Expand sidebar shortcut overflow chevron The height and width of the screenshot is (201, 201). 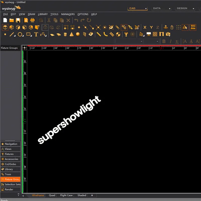click(18, 194)
